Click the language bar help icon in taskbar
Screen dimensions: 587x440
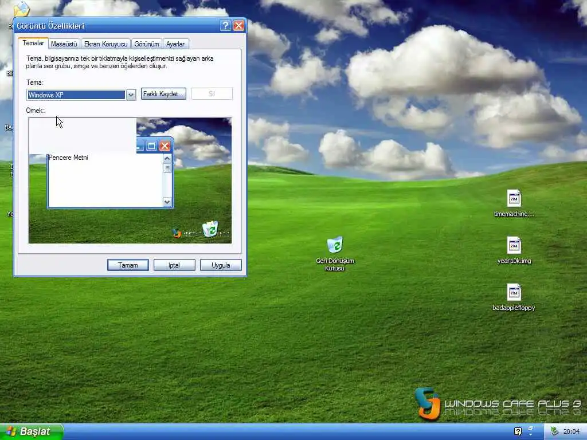click(x=518, y=431)
